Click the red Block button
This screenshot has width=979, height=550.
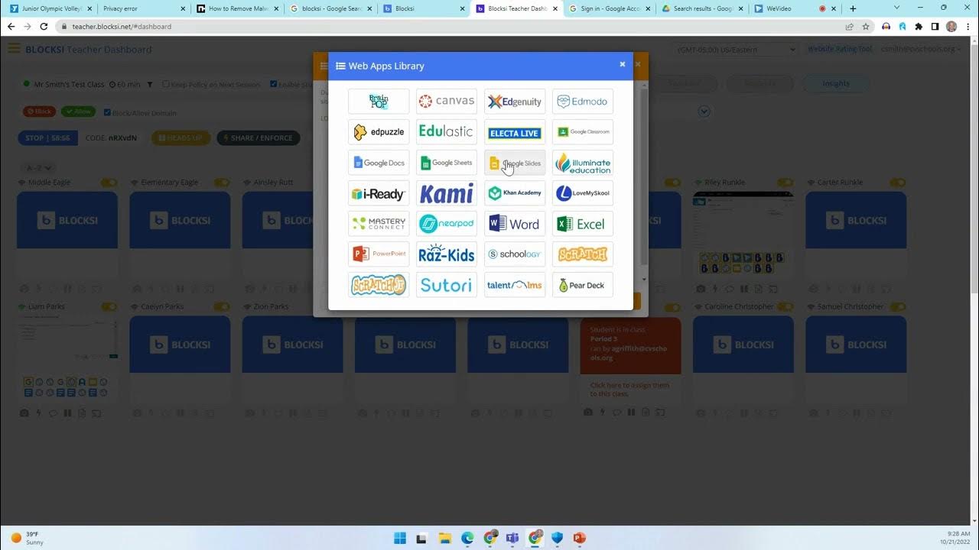point(40,112)
